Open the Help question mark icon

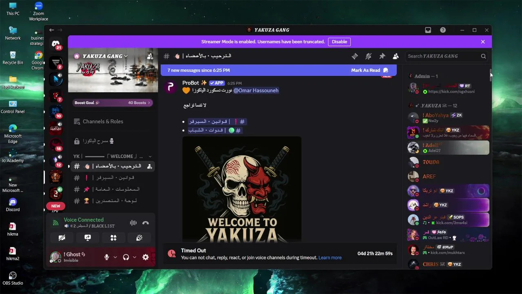point(443,30)
